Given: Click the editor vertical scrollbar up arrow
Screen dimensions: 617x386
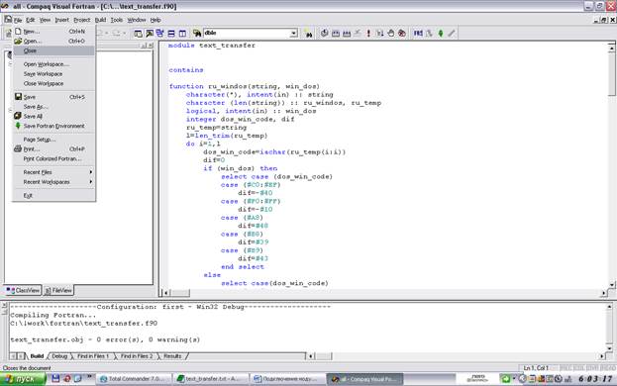Looking at the screenshot, I should coord(611,48).
